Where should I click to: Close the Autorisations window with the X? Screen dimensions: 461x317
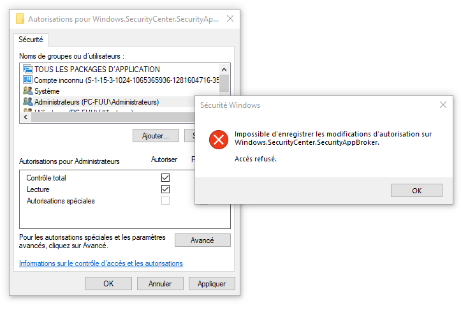coord(230,18)
